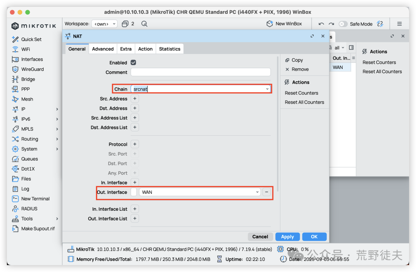
Task: Expand the IP submenu
Action: click(x=57, y=109)
